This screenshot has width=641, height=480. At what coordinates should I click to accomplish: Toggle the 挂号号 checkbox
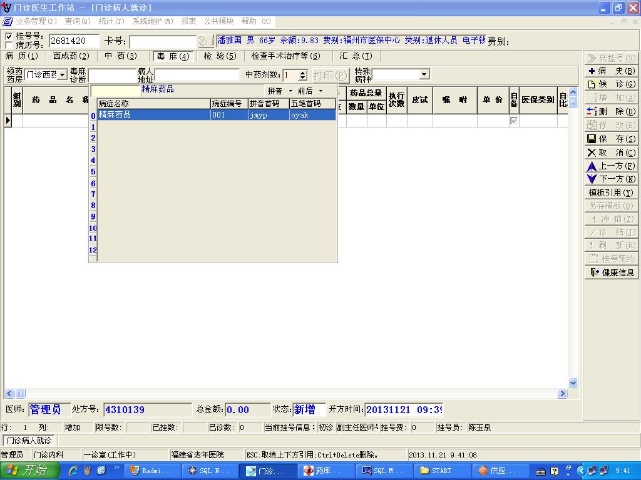[x=9, y=36]
